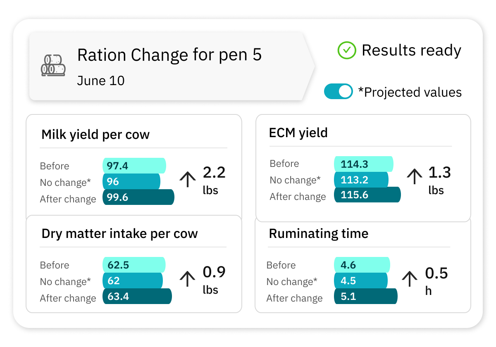
Task: Click the After change bar showing 99.6
Action: pyautogui.click(x=138, y=197)
